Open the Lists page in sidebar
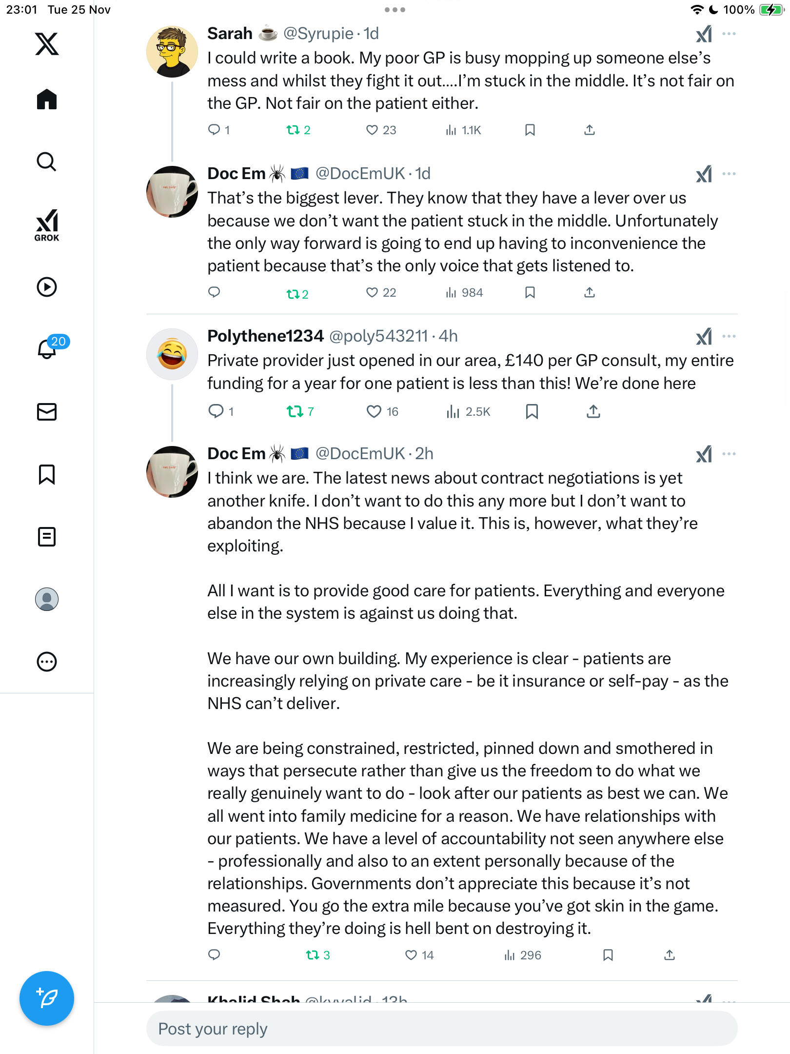Screen dimensions: 790x1054 pos(47,537)
